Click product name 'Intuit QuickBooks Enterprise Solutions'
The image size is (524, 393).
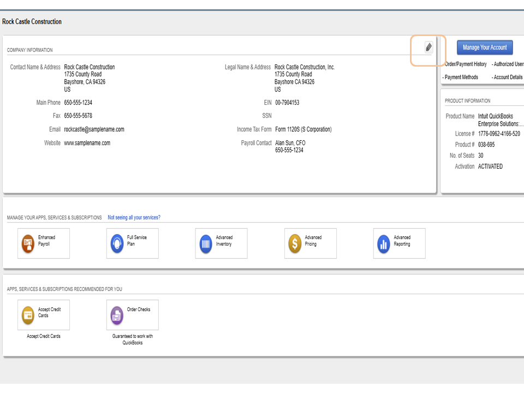501,120
